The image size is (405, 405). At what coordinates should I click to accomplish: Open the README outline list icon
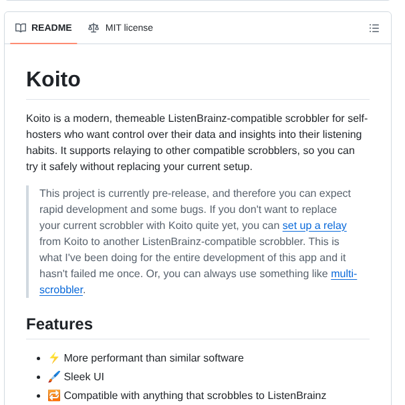coord(374,28)
